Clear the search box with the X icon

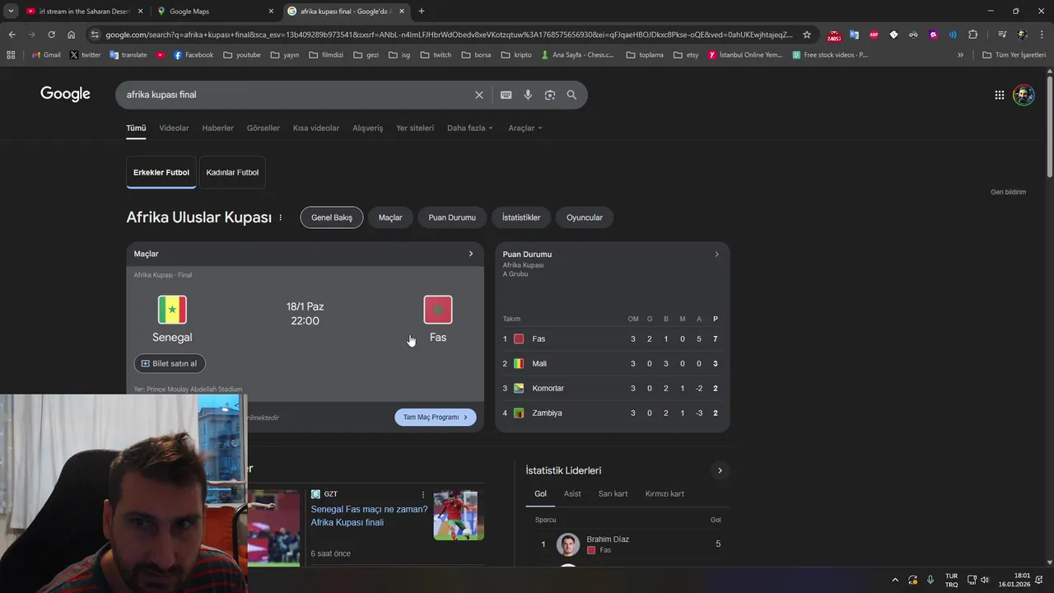(479, 95)
